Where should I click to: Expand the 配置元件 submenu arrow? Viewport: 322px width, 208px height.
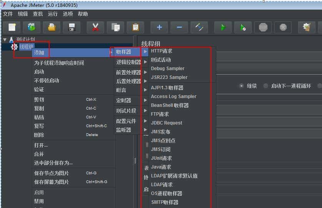145,121
